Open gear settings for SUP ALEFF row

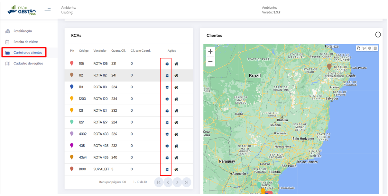tap(167, 169)
